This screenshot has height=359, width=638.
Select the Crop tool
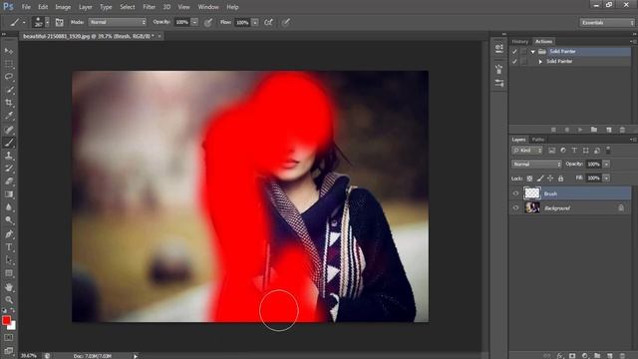(9, 103)
